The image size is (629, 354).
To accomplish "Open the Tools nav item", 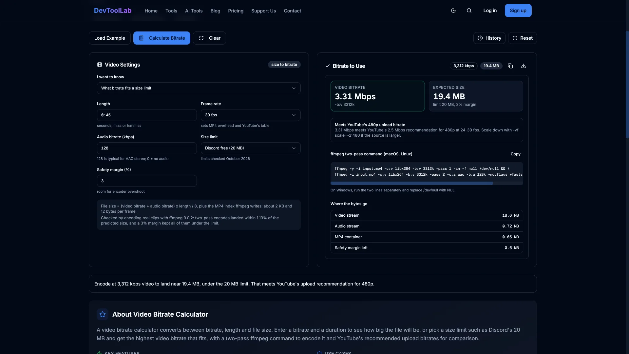I will click(171, 11).
